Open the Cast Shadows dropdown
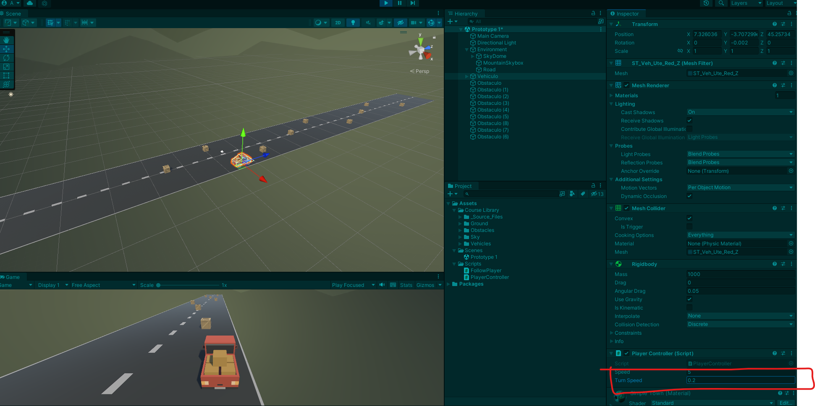This screenshot has height=406, width=815. point(740,112)
